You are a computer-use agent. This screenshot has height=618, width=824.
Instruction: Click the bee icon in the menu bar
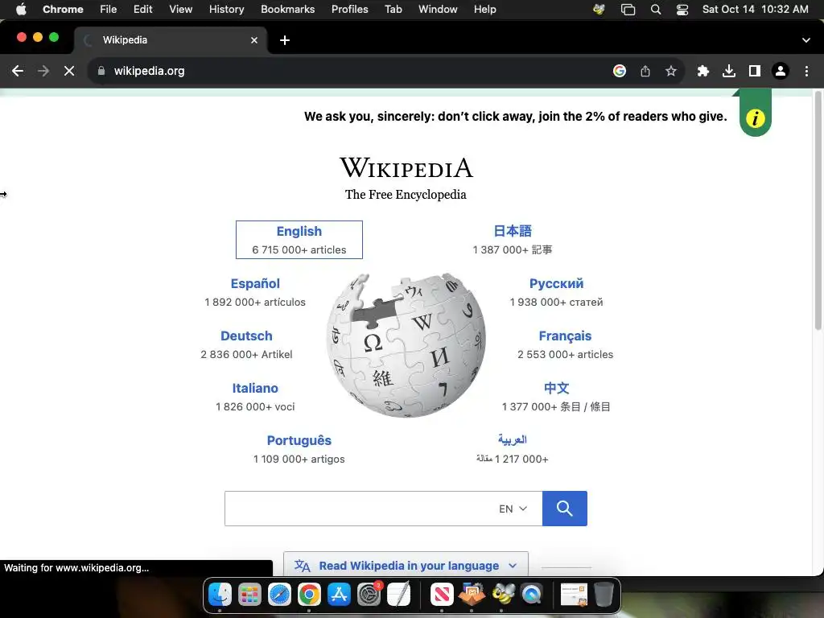(599, 9)
